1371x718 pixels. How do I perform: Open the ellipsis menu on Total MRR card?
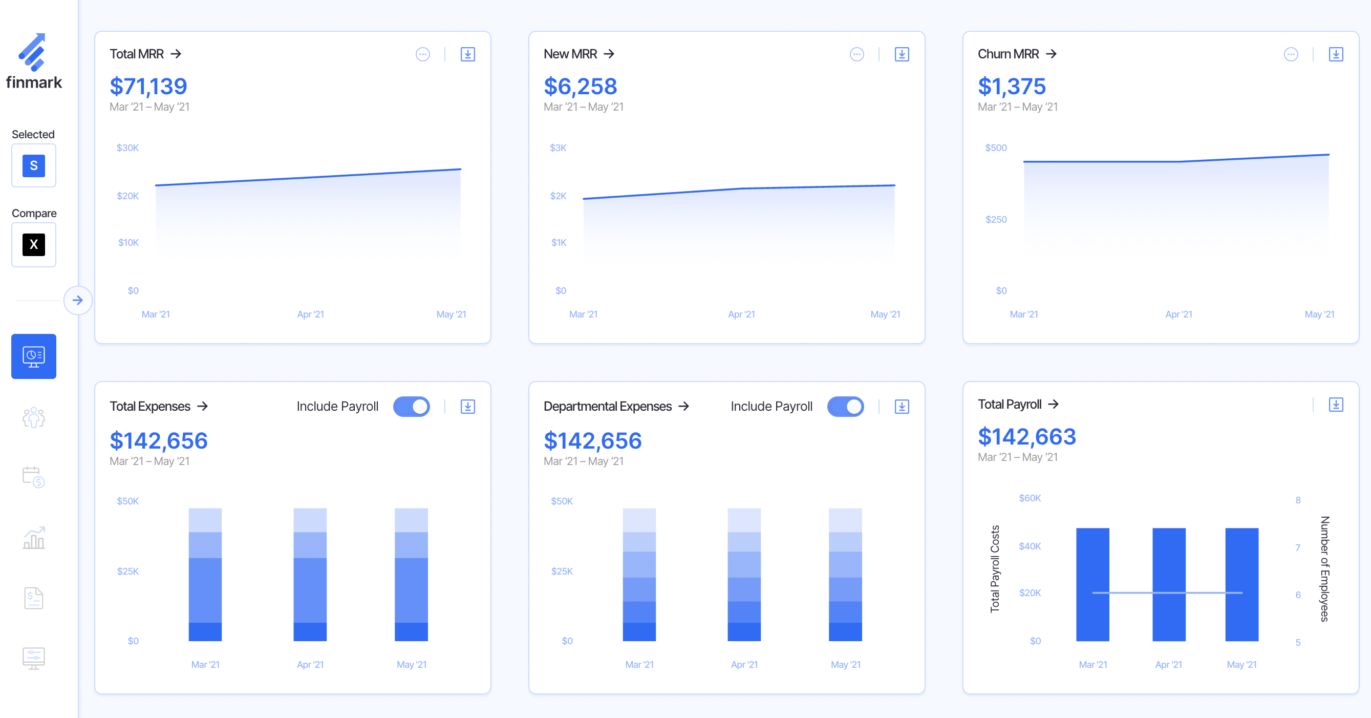[422, 54]
